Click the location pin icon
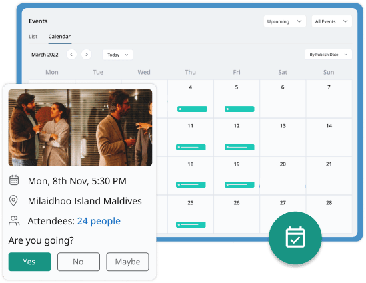The width and height of the screenshot is (366, 283). pos(13,200)
